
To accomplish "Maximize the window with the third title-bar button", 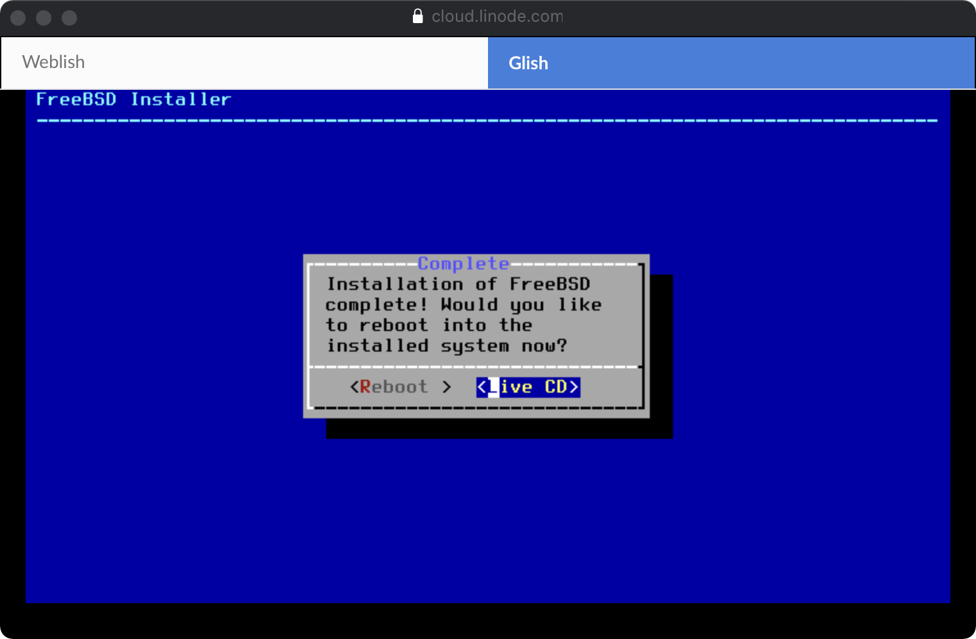I will [69, 18].
